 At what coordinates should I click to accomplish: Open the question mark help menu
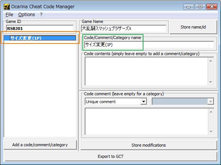(41, 15)
